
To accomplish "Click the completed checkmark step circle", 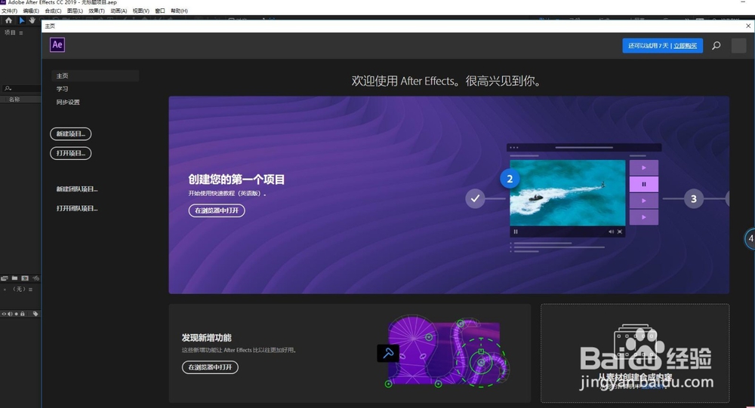I will [x=475, y=198].
